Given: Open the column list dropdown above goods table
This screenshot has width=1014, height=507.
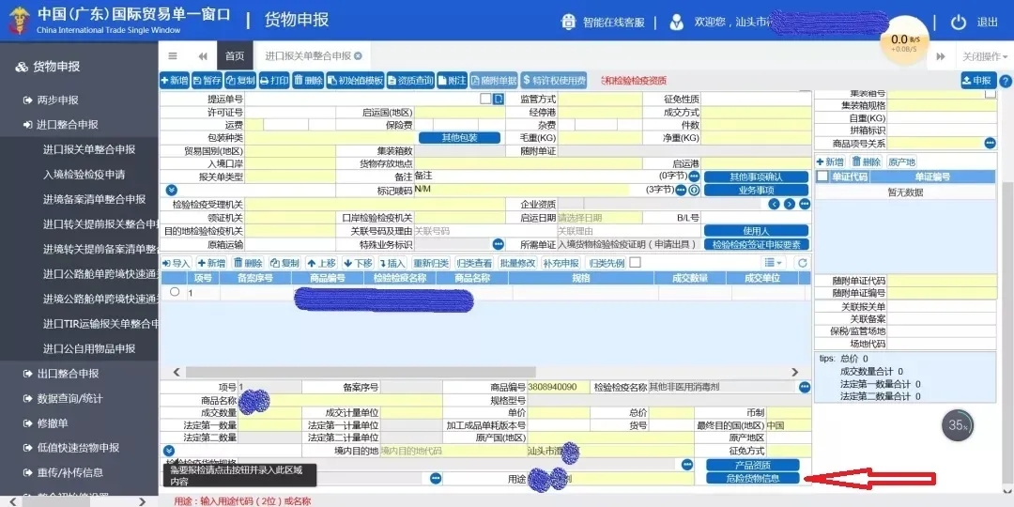Looking at the screenshot, I should (x=773, y=263).
